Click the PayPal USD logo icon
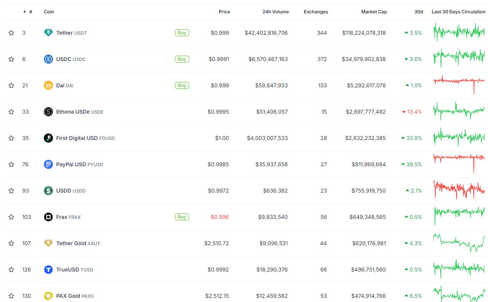The width and height of the screenshot is (488, 302). click(x=48, y=164)
